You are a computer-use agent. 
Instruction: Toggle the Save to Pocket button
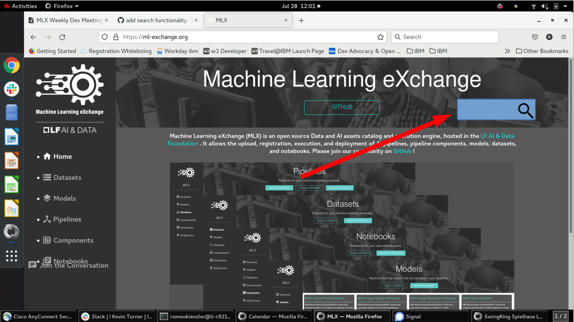pos(535,37)
